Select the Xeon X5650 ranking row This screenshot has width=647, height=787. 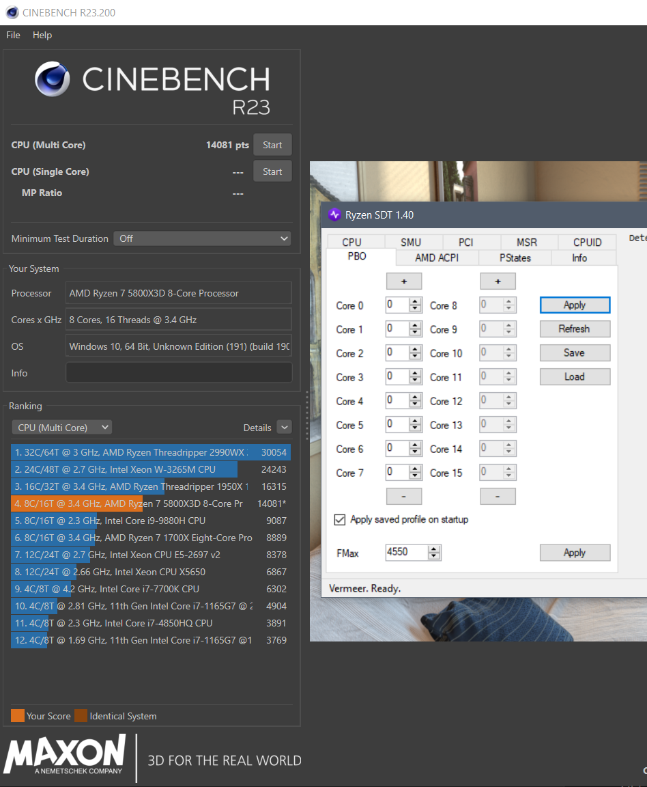pyautogui.click(x=150, y=572)
